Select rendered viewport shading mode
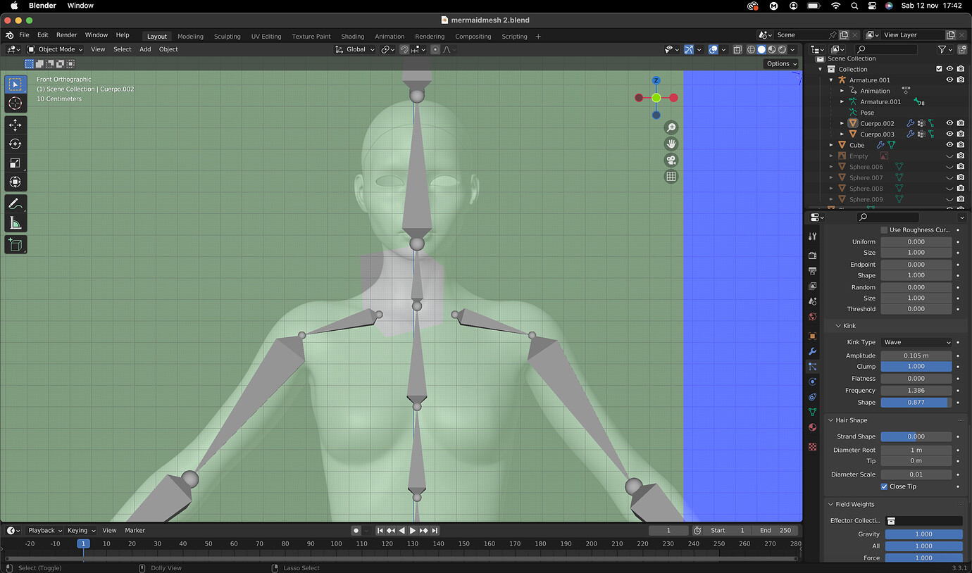972x573 pixels. click(783, 49)
